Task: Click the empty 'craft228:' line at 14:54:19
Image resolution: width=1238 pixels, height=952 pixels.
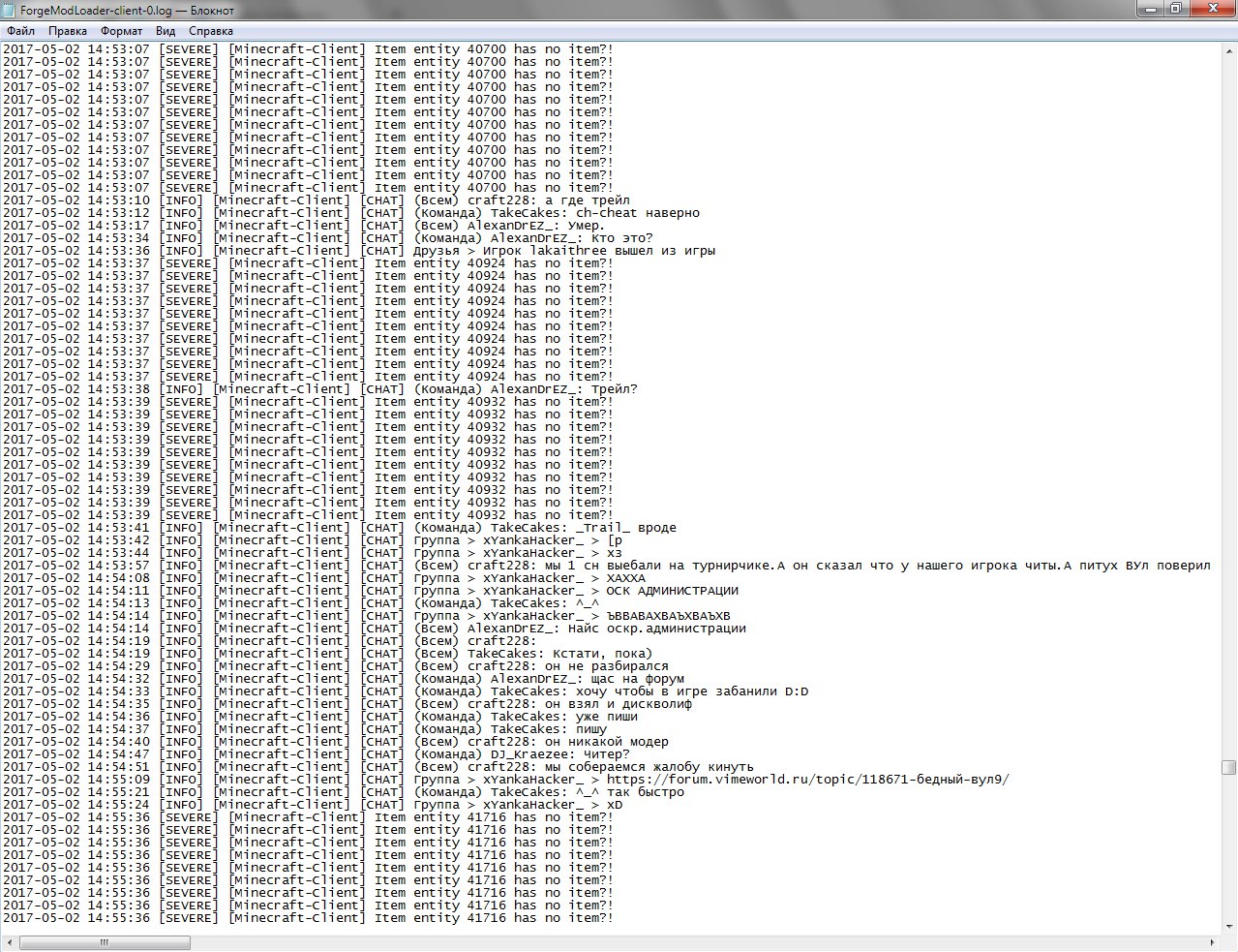Action: coord(269,641)
